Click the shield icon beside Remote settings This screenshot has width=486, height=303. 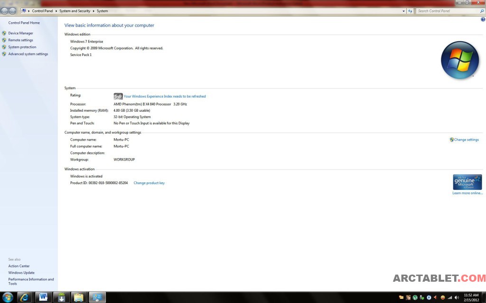click(4, 40)
